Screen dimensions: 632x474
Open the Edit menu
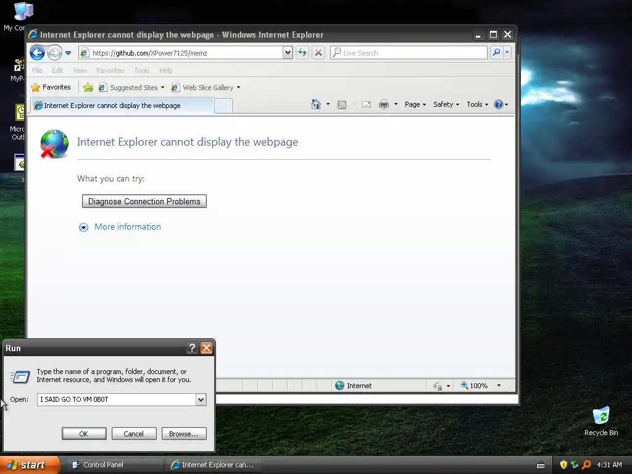click(x=57, y=70)
